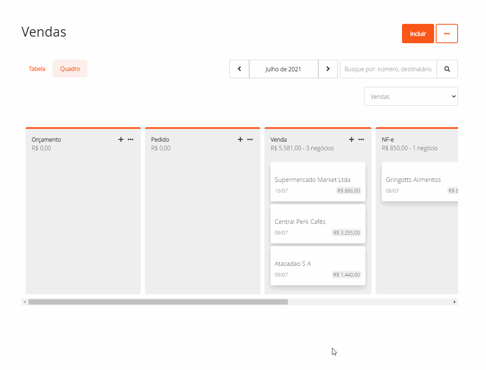Add a new card in Pedido column
The image size is (486, 370).
[x=240, y=140]
